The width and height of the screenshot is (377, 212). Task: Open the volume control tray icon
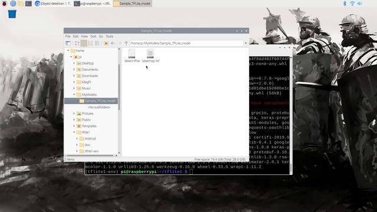[360, 4]
